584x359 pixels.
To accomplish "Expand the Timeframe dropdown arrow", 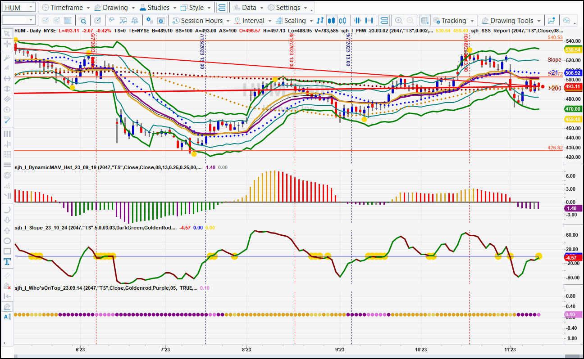I will point(88,8).
